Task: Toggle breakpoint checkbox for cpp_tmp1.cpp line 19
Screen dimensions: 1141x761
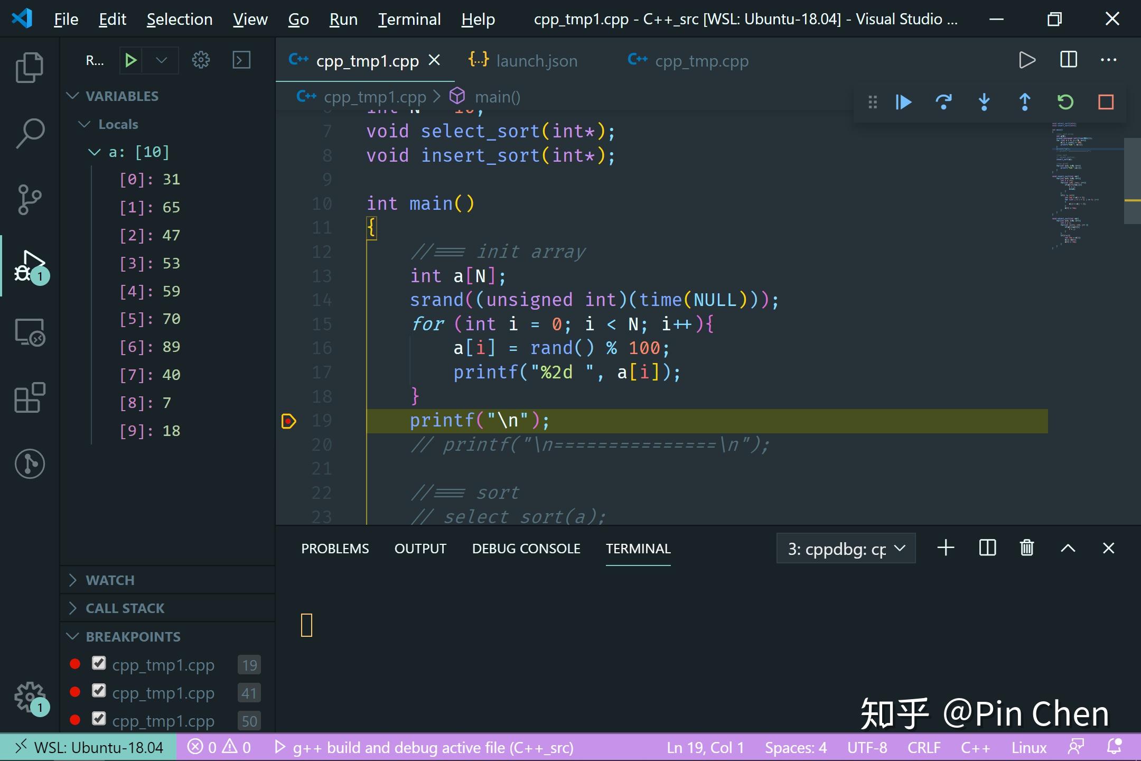Action: click(x=99, y=663)
